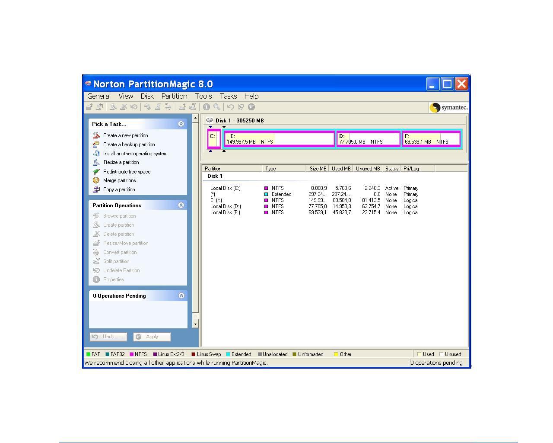Click the Browse partition operation icon
Screen dimensions: 553x443
96,216
